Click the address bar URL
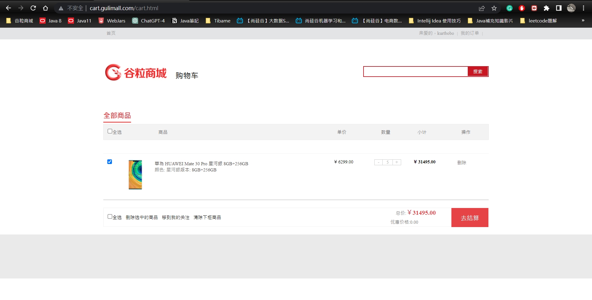 point(124,8)
